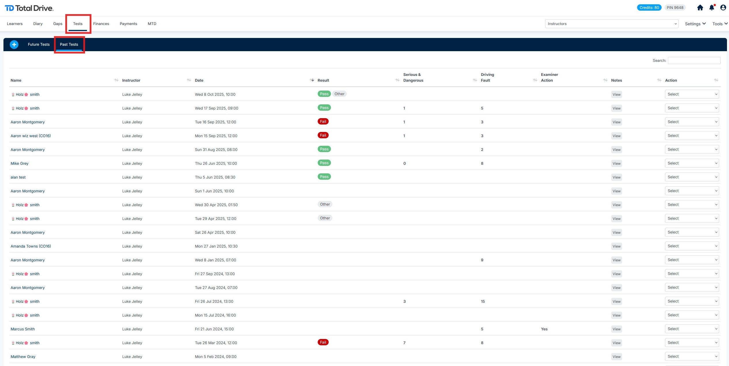Open Amanda Towns (CO16) learner link
This screenshot has width=729, height=366.
31,246
